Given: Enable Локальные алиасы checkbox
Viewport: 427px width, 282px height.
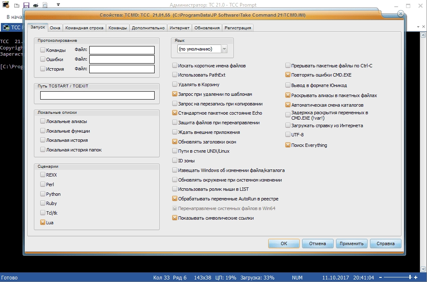Looking at the screenshot, I should click(43, 121).
